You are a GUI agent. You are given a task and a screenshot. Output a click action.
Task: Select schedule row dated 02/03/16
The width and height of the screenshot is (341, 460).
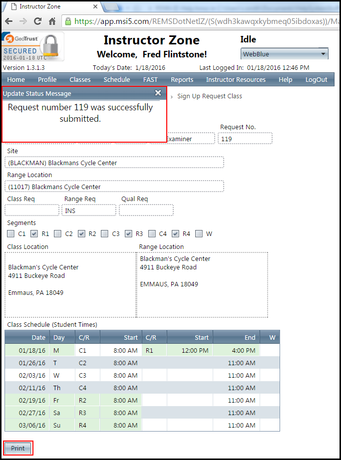pos(142,375)
